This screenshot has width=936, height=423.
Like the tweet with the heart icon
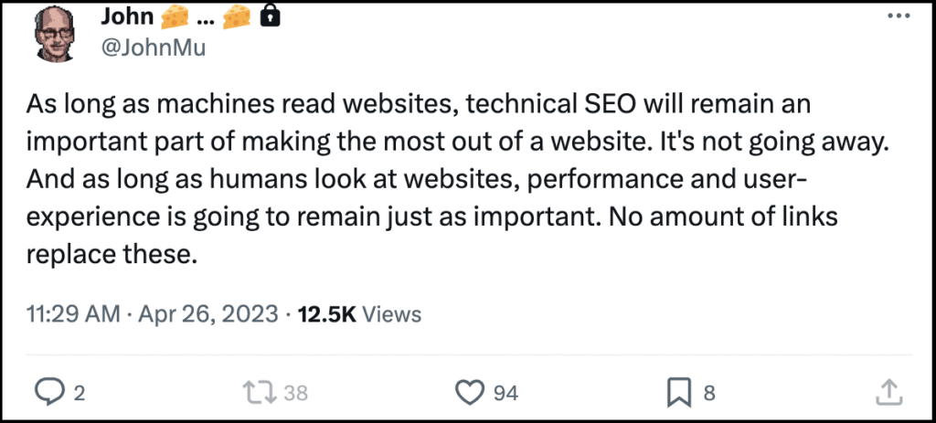click(x=469, y=392)
